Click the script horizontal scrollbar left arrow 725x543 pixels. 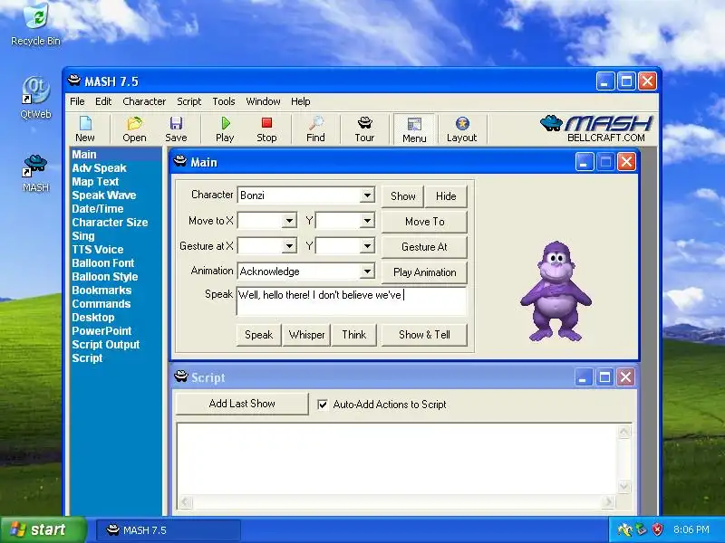[x=186, y=501]
